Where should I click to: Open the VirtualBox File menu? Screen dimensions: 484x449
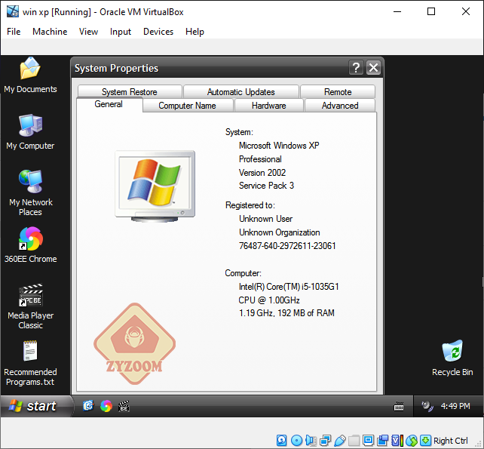(x=14, y=32)
